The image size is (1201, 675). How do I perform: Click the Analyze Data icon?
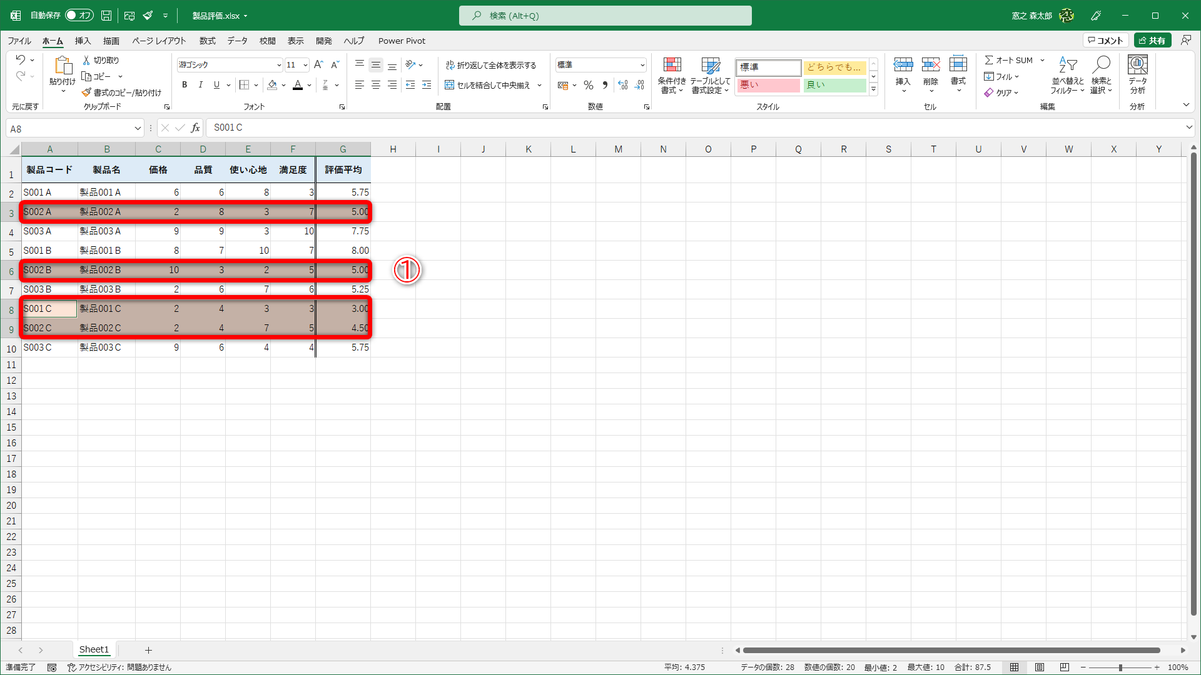tap(1137, 65)
